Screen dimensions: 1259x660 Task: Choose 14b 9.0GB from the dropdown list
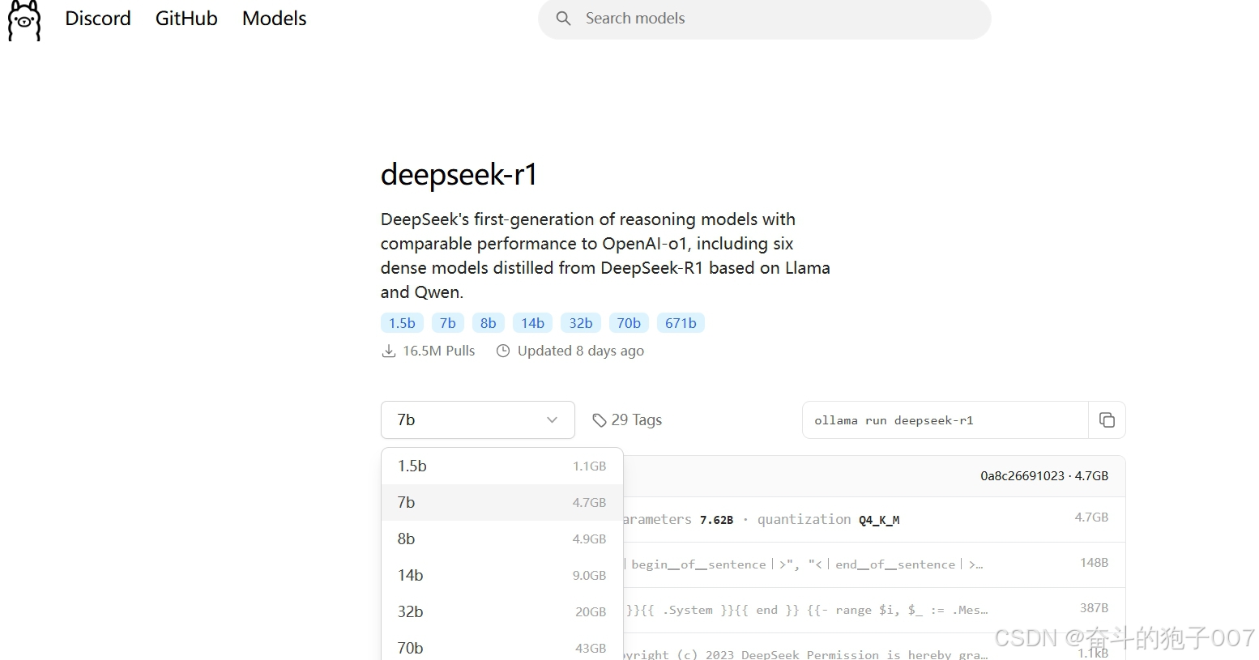502,575
